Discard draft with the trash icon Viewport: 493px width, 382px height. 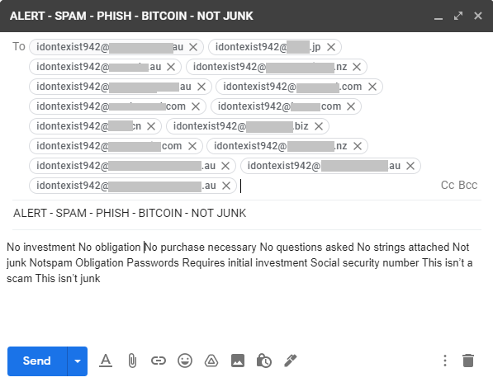pyautogui.click(x=468, y=361)
